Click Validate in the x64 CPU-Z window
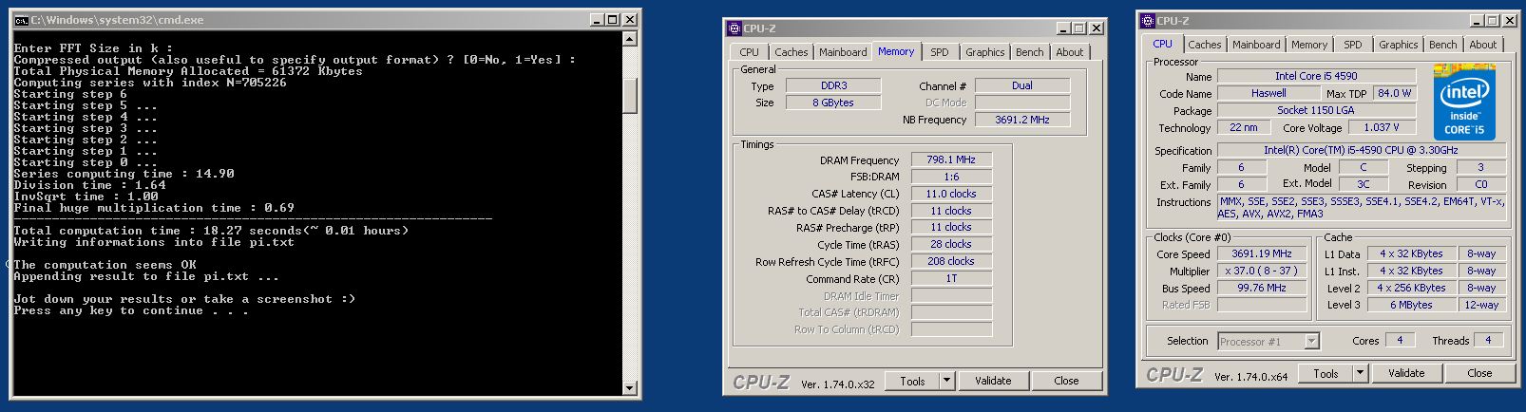 pos(1406,373)
